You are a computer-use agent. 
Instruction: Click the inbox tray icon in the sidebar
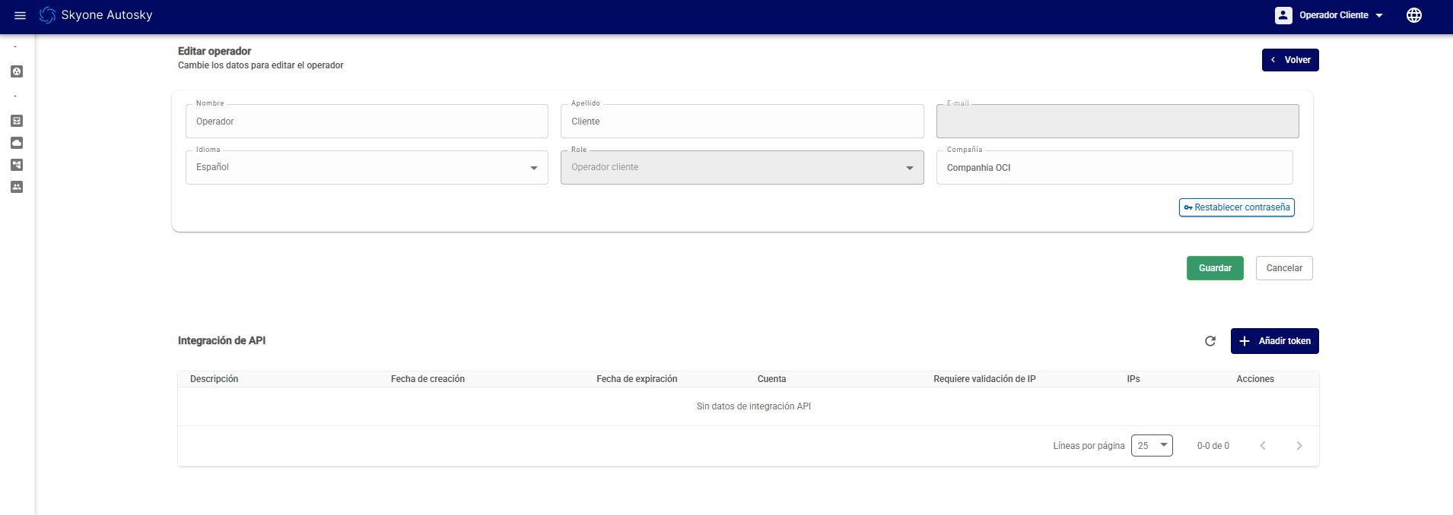[x=17, y=121]
